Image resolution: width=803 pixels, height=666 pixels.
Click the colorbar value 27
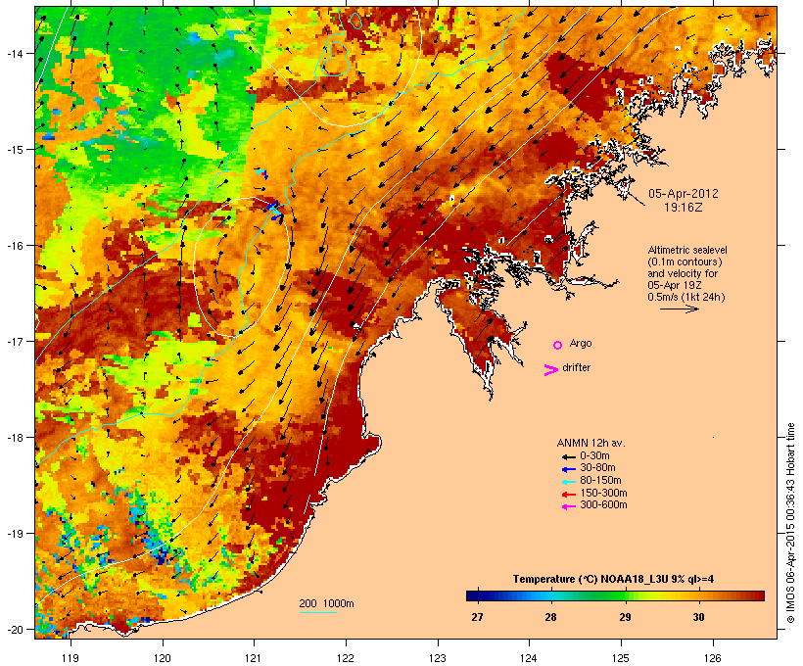pyautogui.click(x=477, y=617)
